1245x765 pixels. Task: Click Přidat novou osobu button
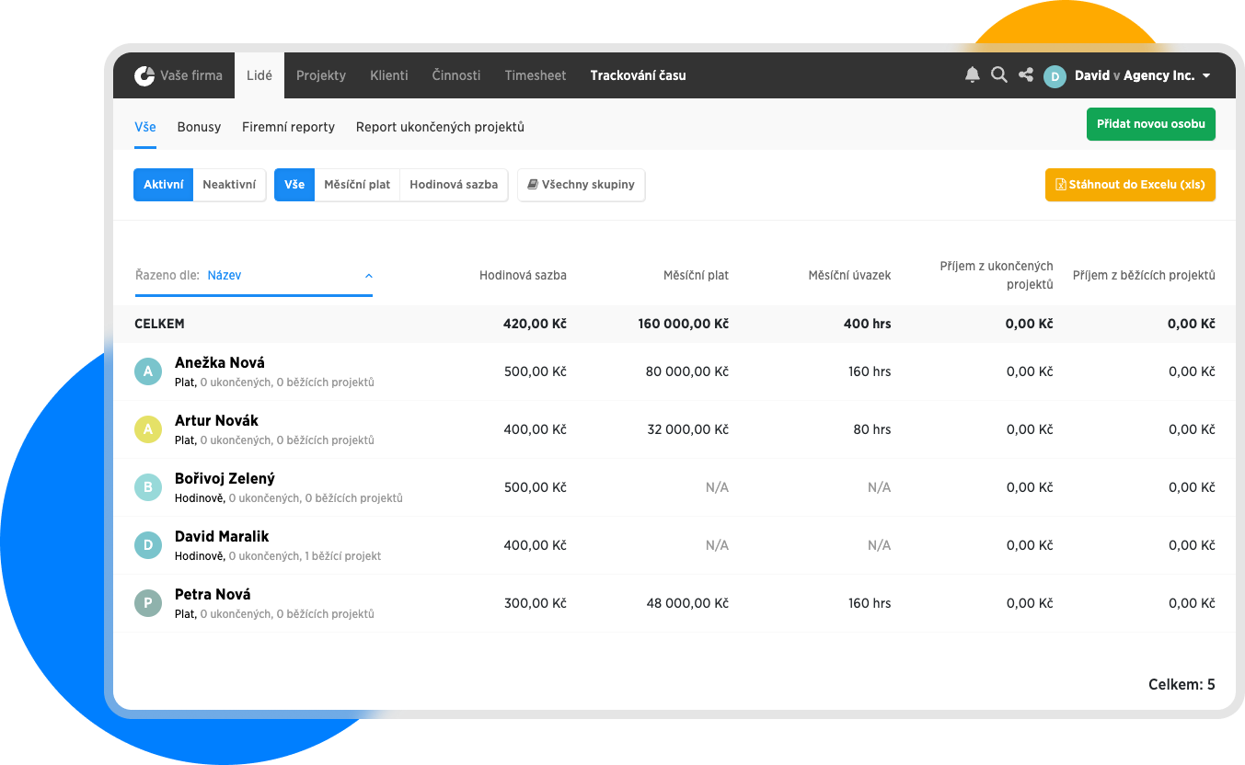pos(1150,124)
